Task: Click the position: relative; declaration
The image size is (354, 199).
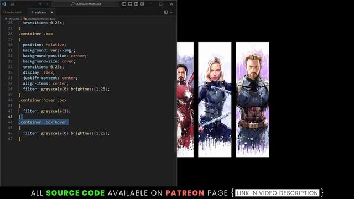Action: pos(44,45)
